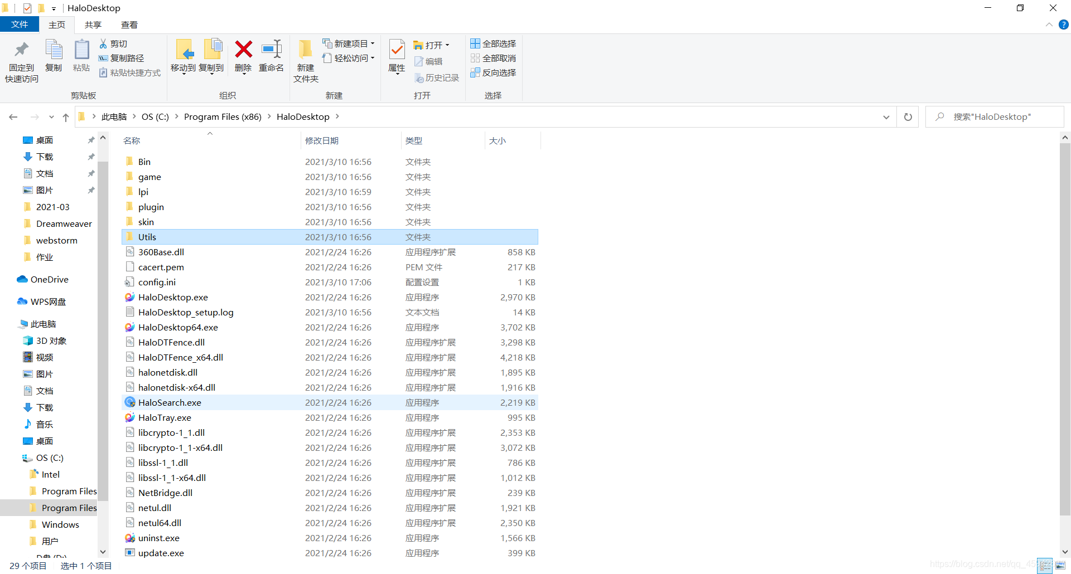Select HaloDesktop_setup.log file

(x=186, y=312)
